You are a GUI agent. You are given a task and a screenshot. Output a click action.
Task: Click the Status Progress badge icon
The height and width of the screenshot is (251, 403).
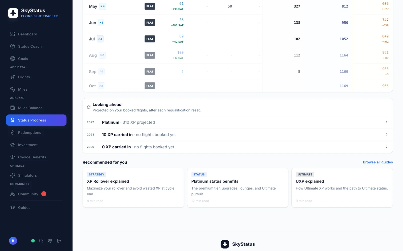coord(13,120)
